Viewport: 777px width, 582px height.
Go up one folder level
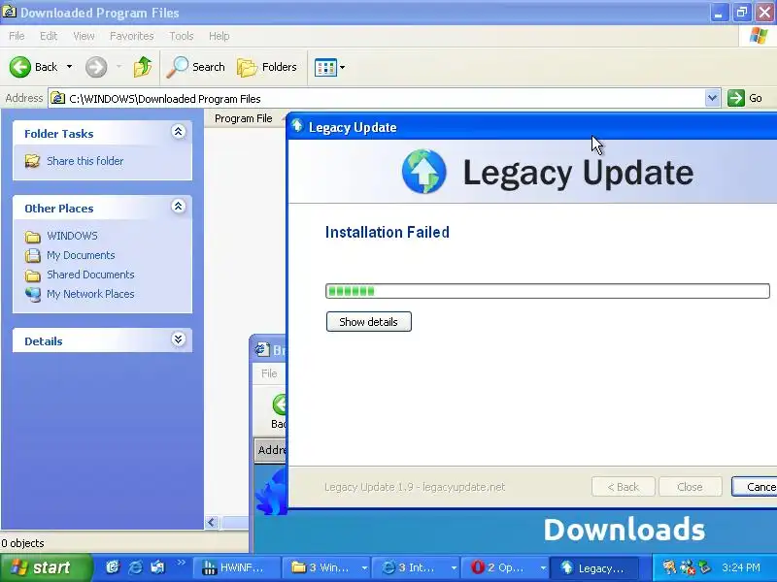coord(143,67)
